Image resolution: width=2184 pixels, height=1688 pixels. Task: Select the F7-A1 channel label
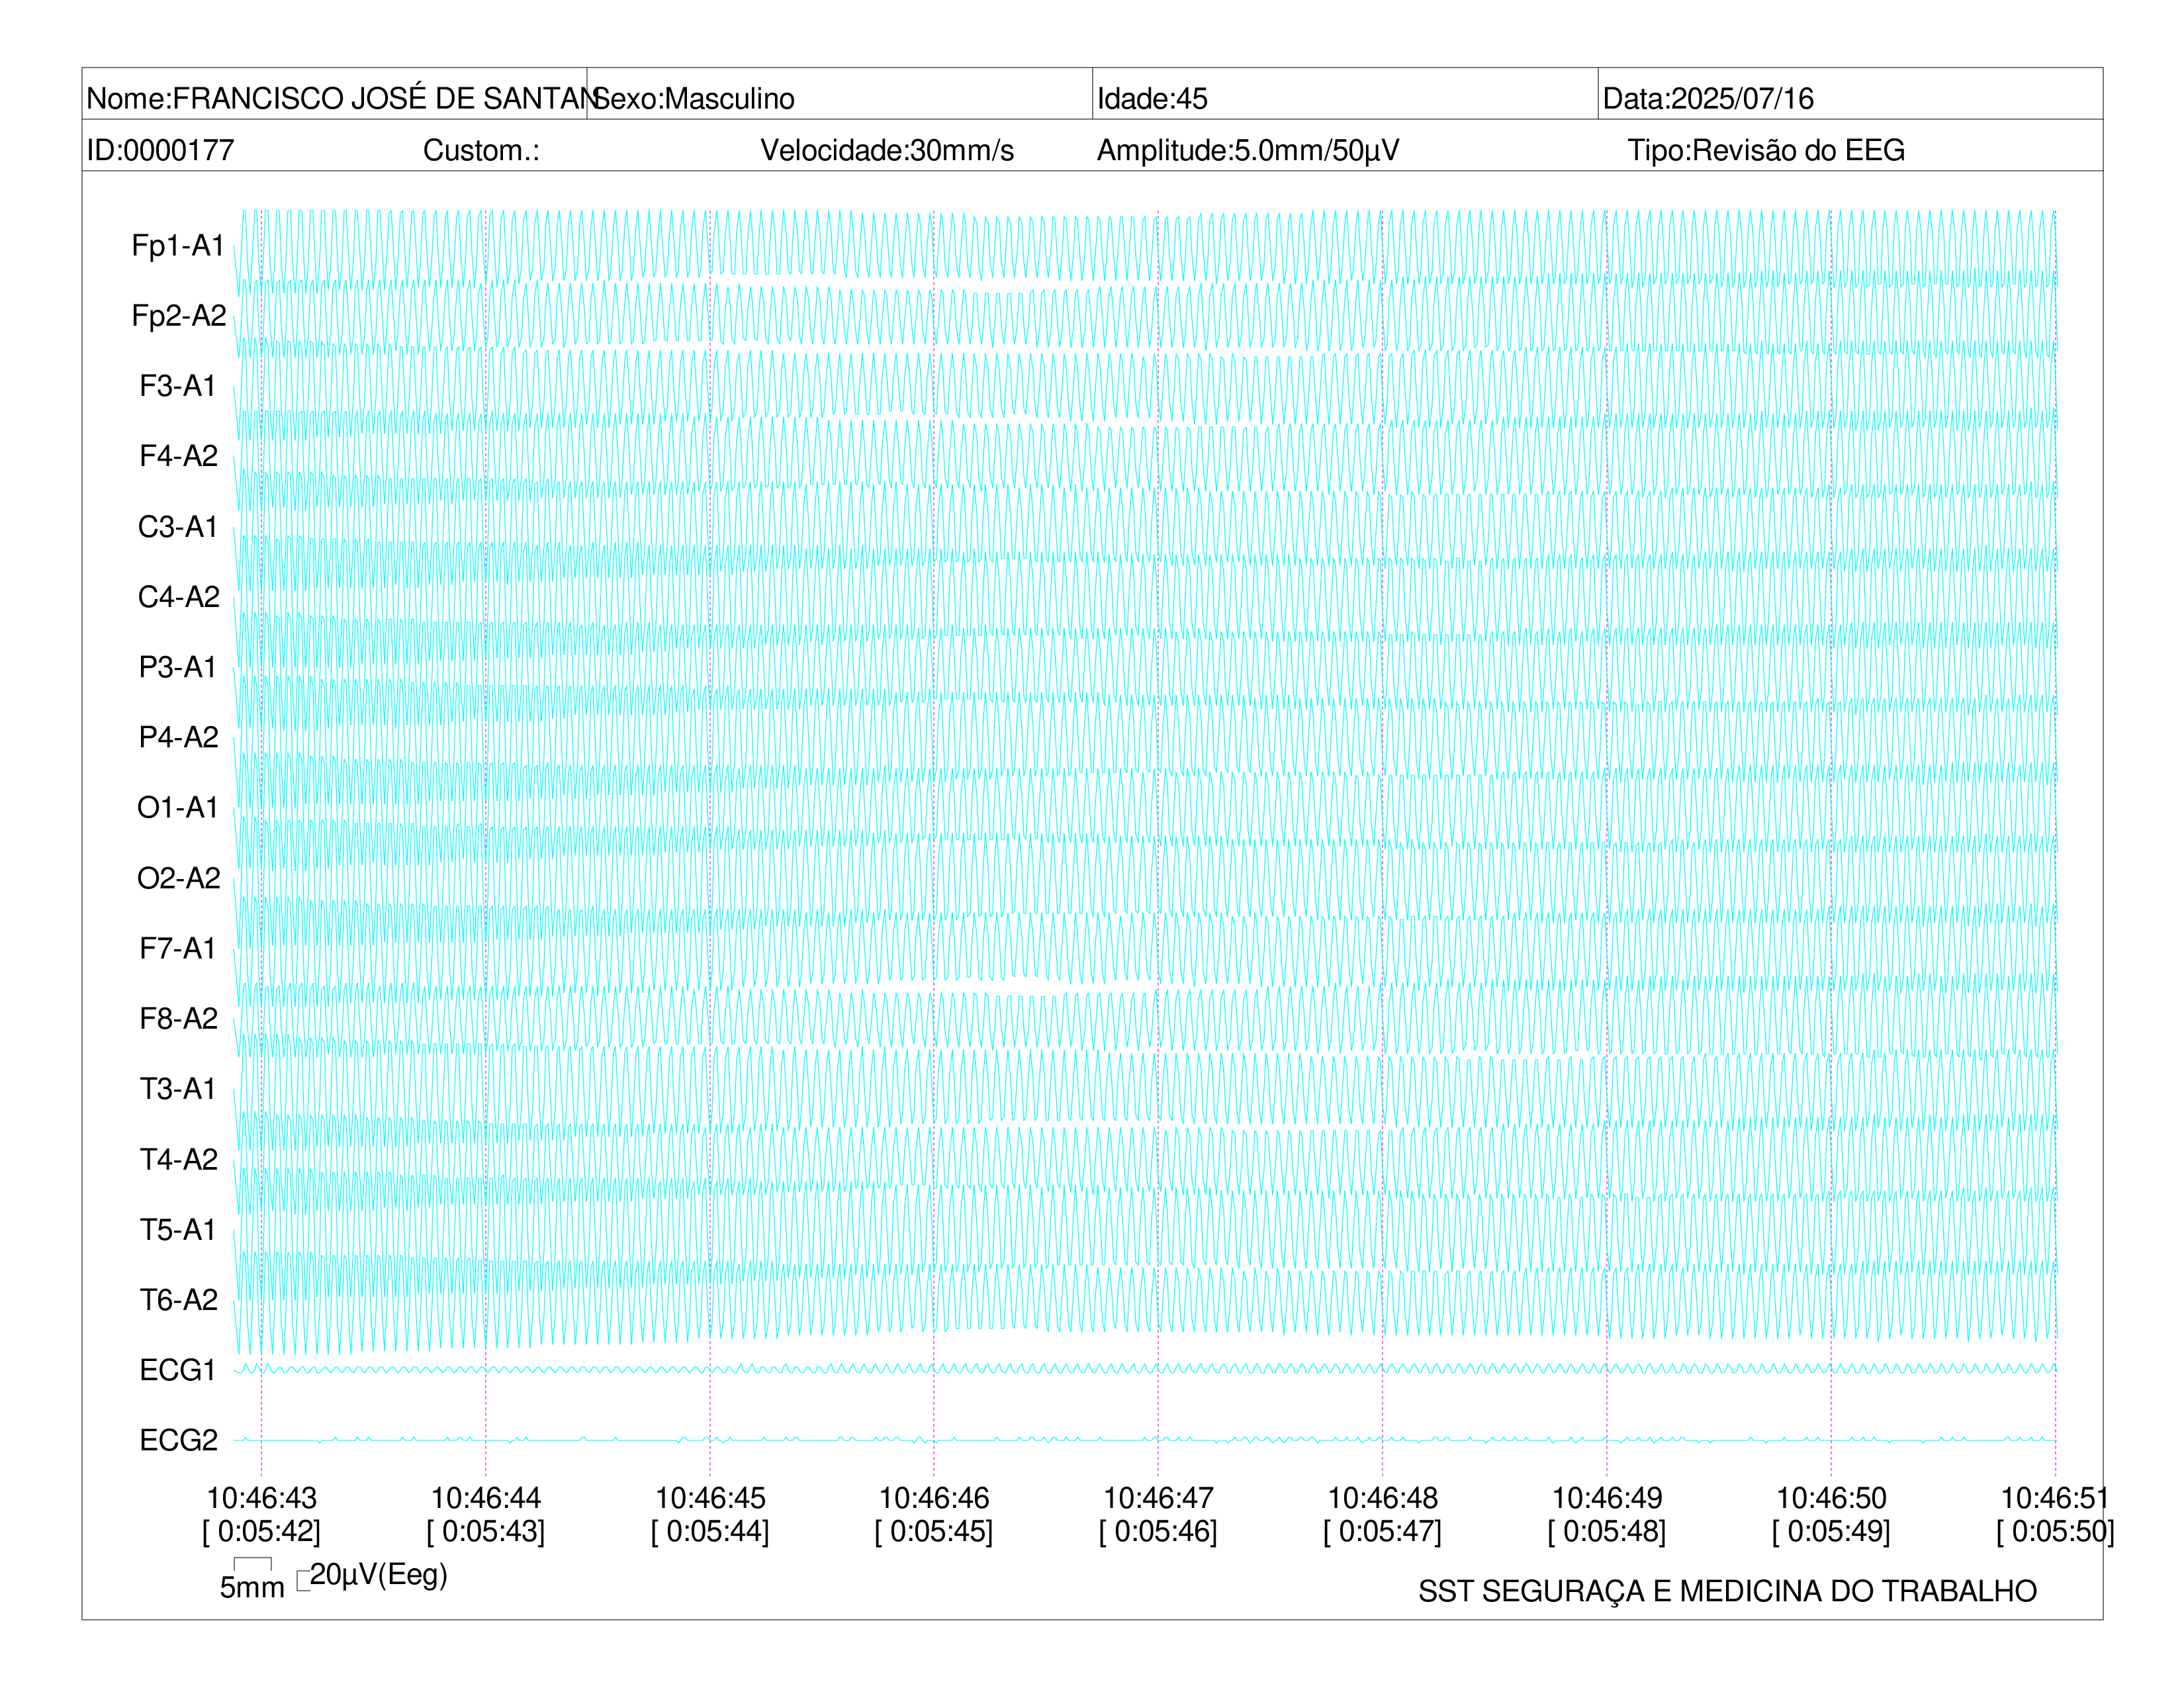click(x=178, y=948)
